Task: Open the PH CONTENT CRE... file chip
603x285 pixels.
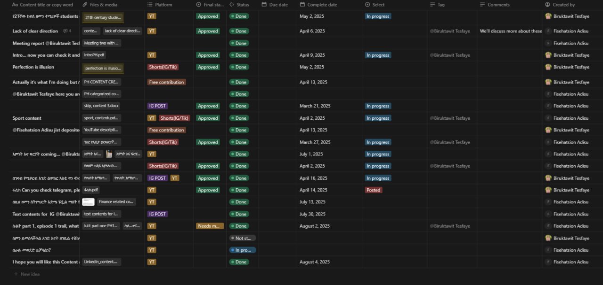Action: 102,82
